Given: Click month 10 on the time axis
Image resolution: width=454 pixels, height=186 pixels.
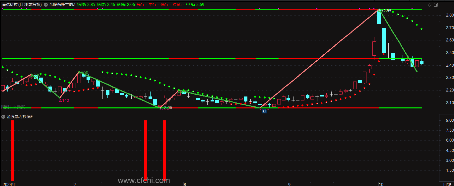Looking at the screenshot, I should point(381,184).
